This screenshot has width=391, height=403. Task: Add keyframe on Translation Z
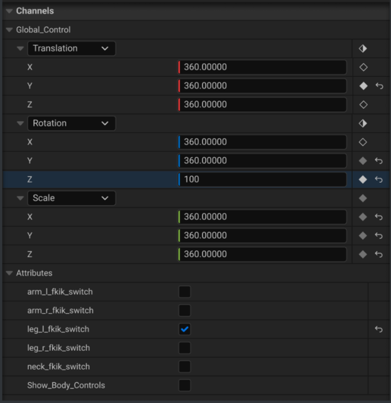coord(363,104)
